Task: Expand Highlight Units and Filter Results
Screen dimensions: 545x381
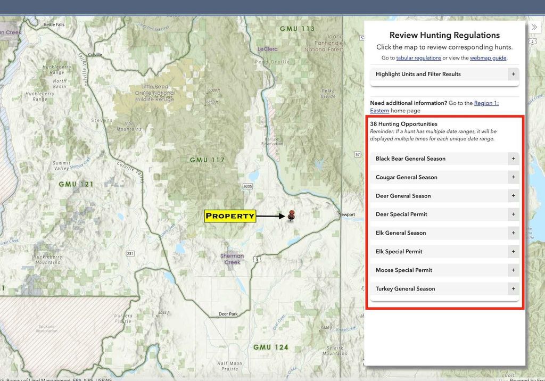Action: click(513, 74)
